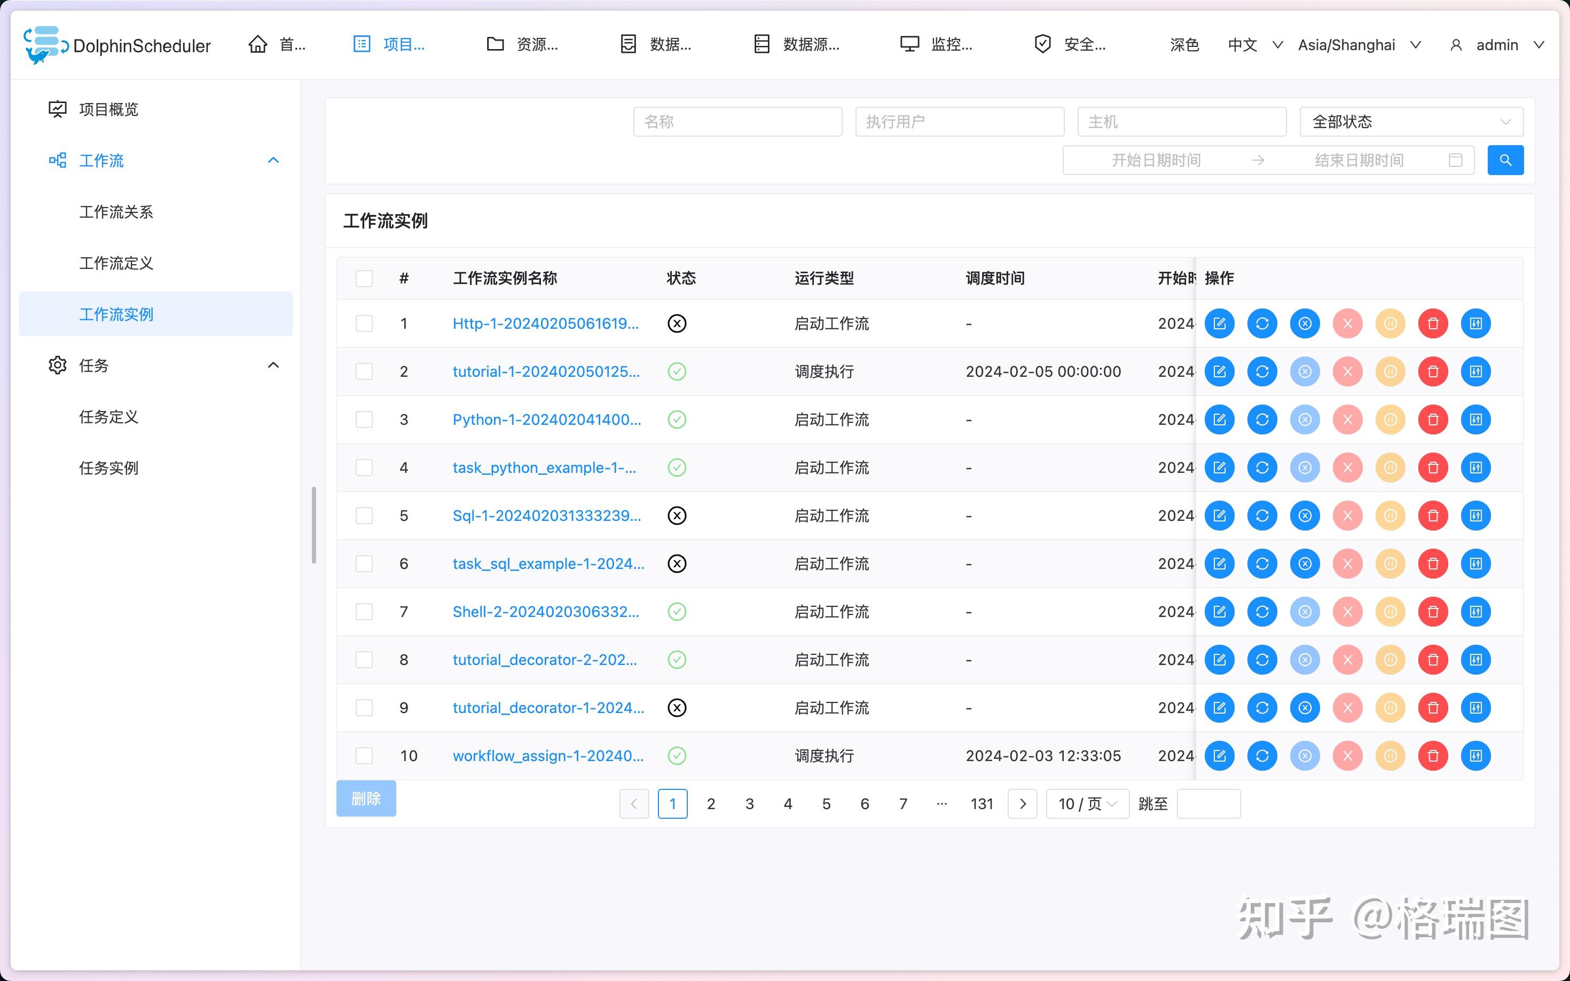1570x981 pixels.
Task: Run the search for workflow instances
Action: [1506, 160]
